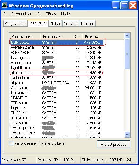
Task: Click the Bruk av CPU: 100% status entry
Action: (x=56, y=160)
